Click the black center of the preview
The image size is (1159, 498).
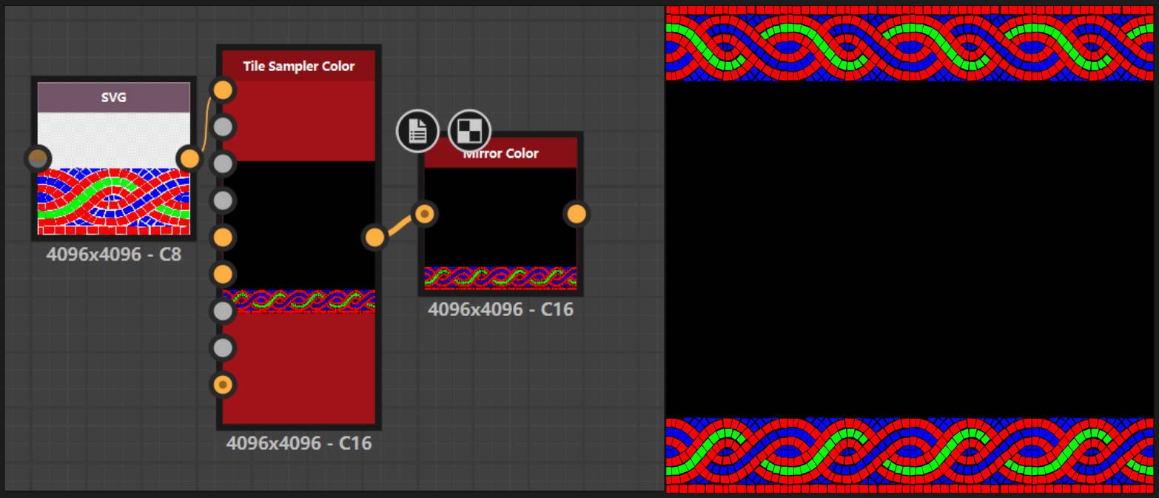pos(909,248)
